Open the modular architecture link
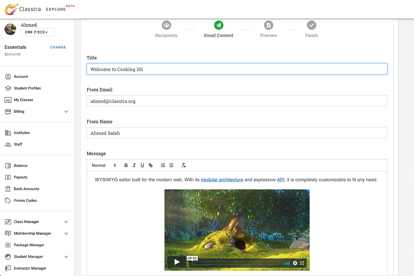414x276 pixels. 222,180
